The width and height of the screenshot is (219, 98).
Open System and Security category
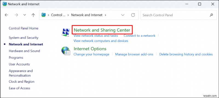(x=24, y=38)
